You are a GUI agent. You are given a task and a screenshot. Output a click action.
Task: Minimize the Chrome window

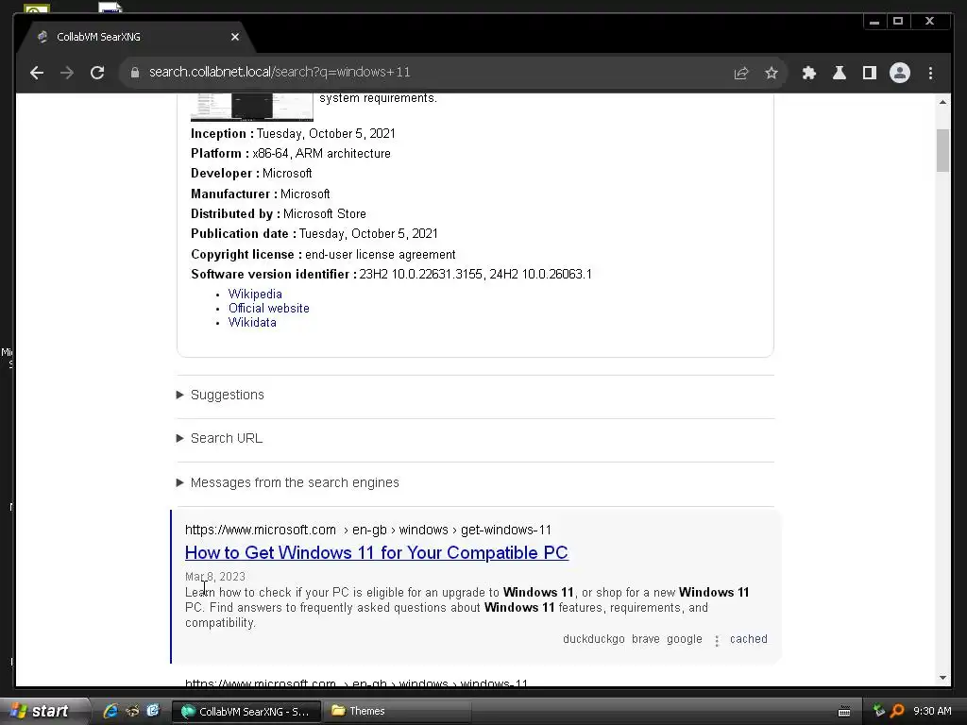[x=874, y=22]
